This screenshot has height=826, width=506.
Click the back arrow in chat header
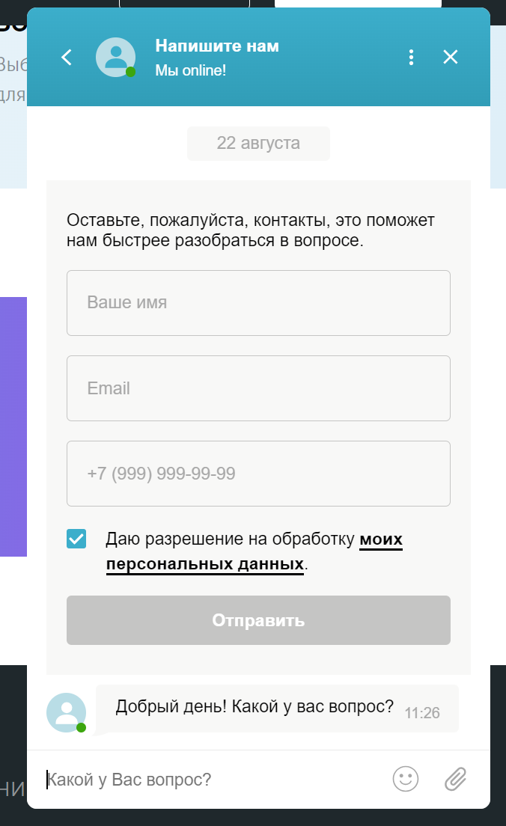[67, 57]
